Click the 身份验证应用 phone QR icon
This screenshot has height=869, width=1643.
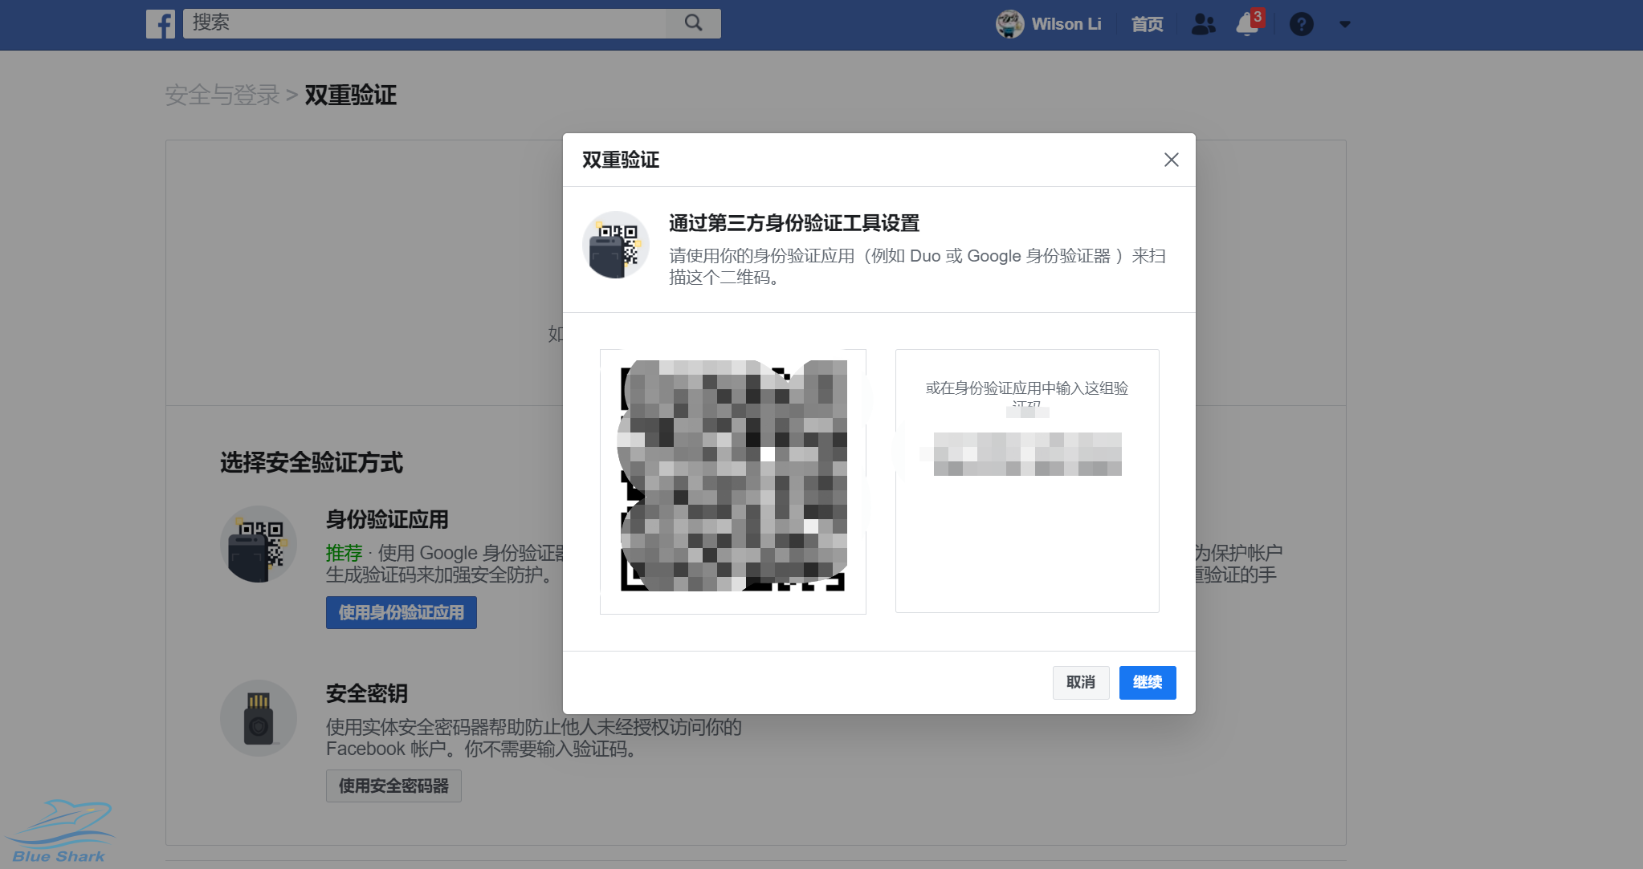click(x=259, y=544)
